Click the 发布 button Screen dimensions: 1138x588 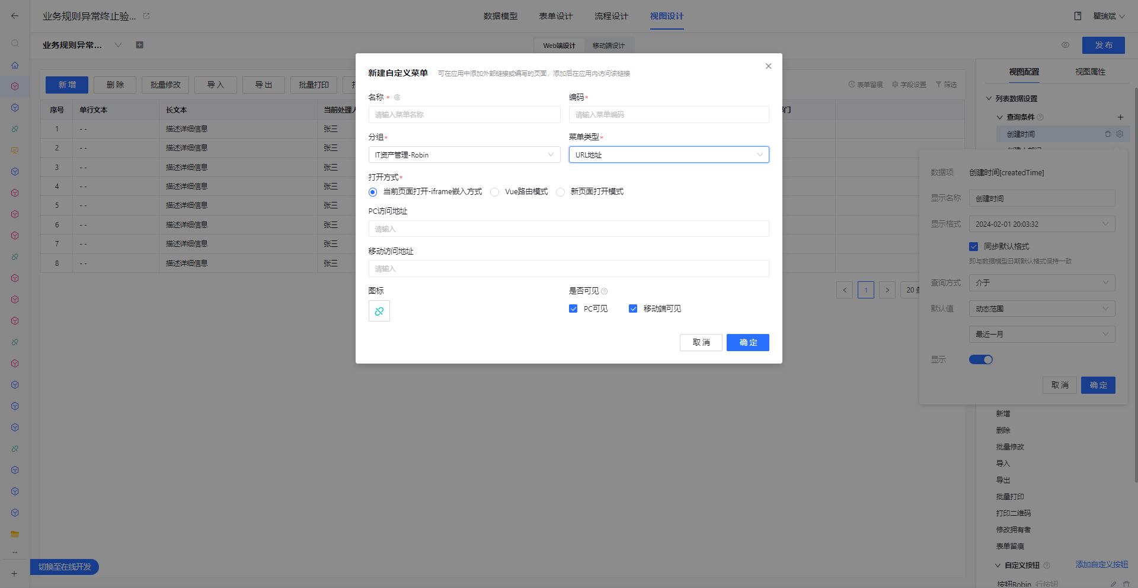pos(1103,45)
